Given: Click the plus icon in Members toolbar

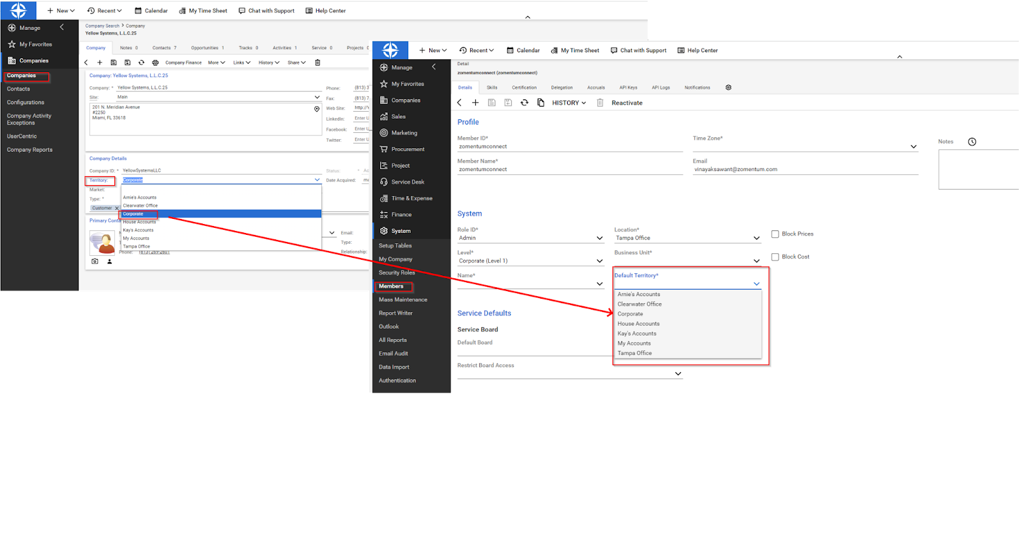Looking at the screenshot, I should click(475, 103).
